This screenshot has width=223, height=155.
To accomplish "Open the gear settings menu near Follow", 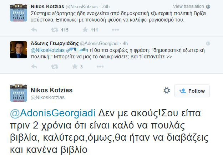I will coord(167,91).
